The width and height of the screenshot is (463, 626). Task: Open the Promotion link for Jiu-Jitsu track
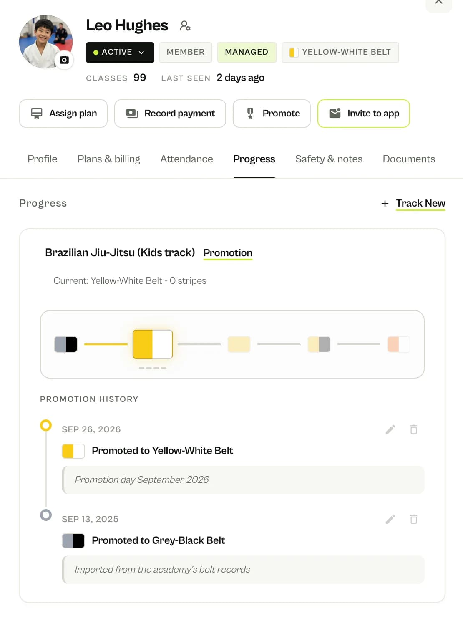pos(228,253)
